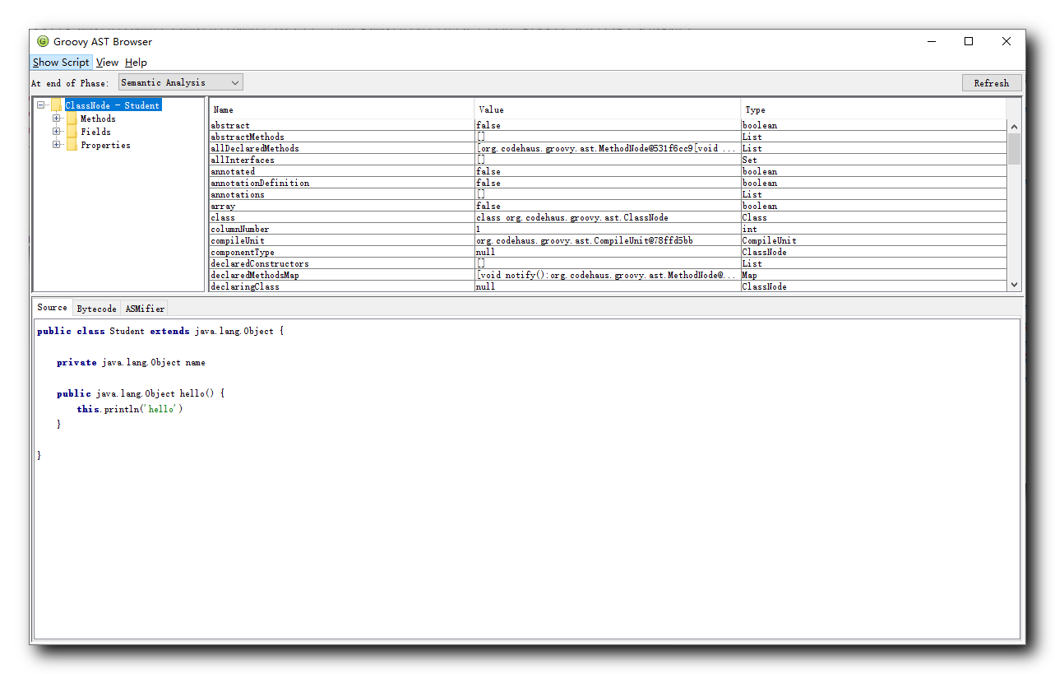Click the Groovy logo icon in title bar
Screen dimensions: 1055x674
[x=43, y=41]
